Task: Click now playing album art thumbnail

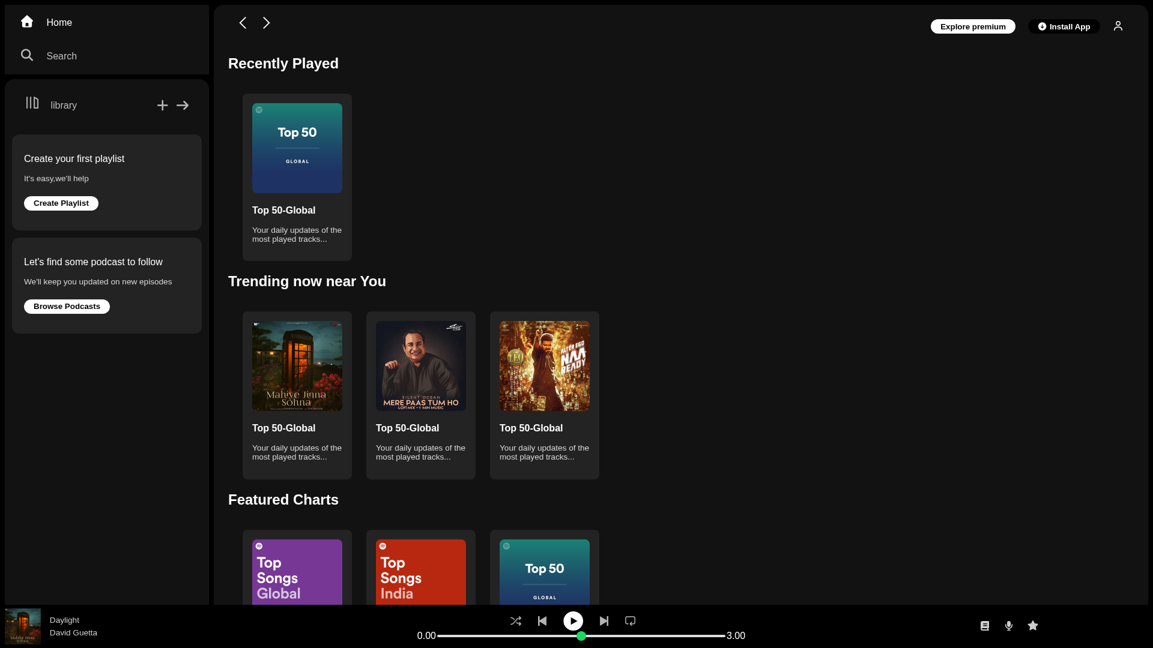Action: pyautogui.click(x=23, y=626)
